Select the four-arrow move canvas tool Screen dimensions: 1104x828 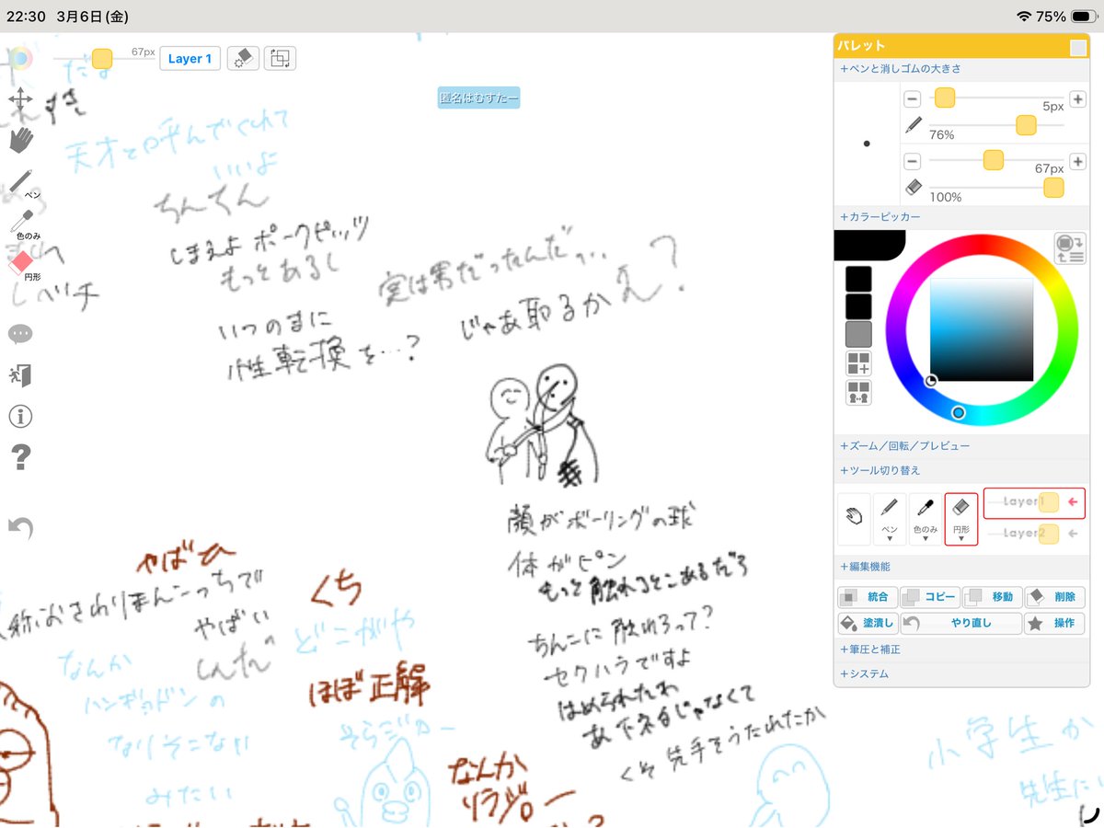pos(20,99)
